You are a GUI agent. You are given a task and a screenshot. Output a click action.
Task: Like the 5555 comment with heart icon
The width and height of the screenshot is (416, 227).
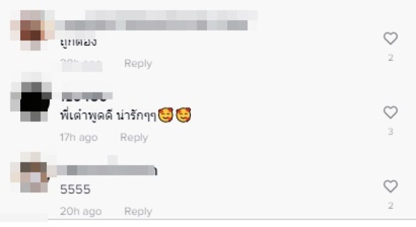coord(391,186)
